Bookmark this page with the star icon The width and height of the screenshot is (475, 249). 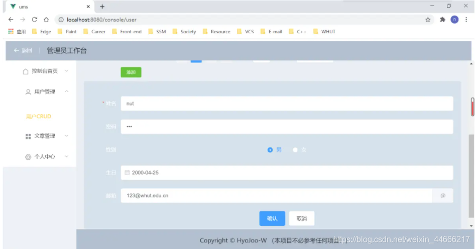click(x=428, y=20)
